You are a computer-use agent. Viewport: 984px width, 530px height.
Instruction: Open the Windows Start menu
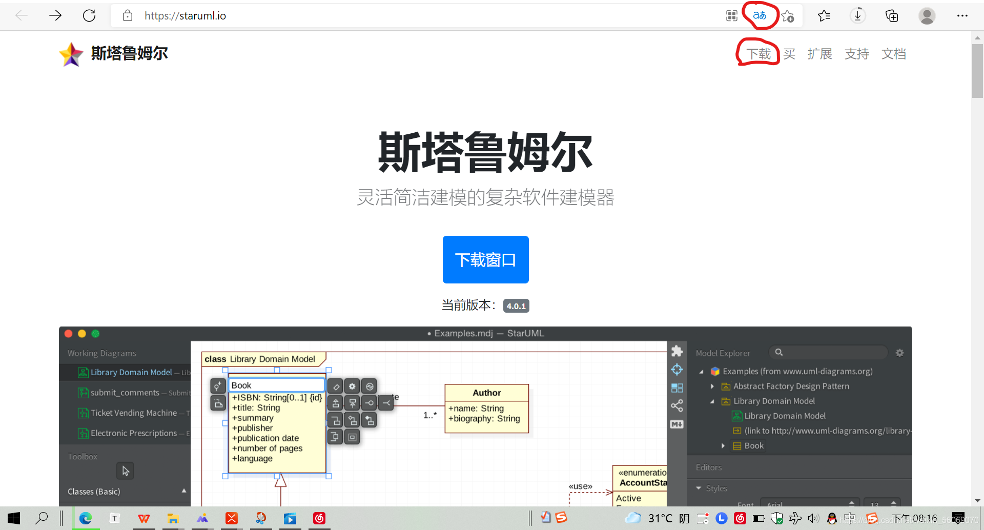click(14, 518)
